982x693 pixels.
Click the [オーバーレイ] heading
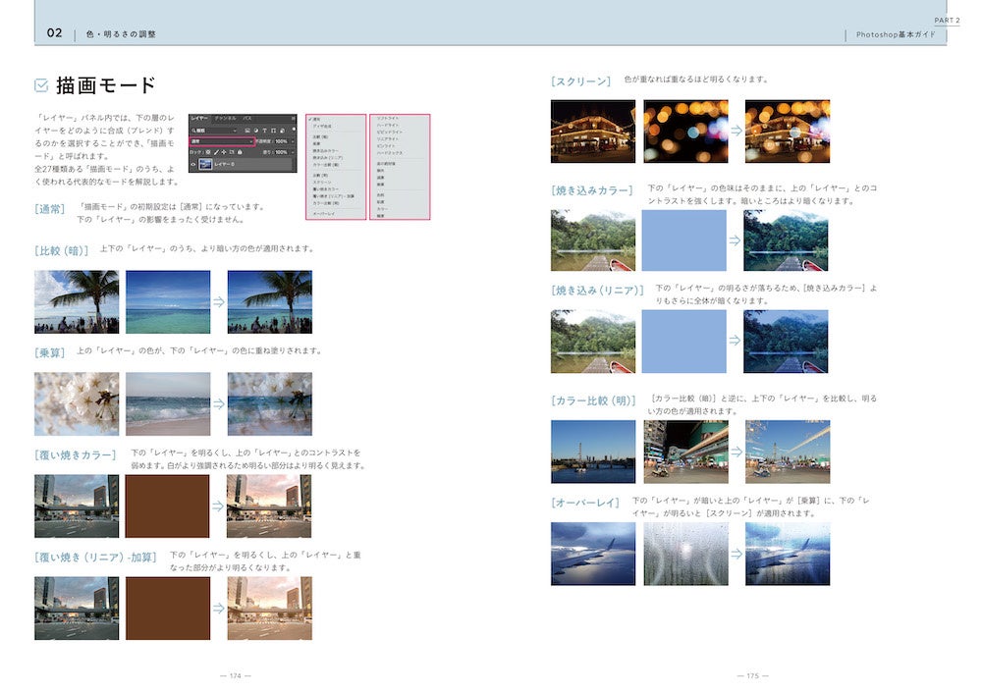(x=585, y=502)
